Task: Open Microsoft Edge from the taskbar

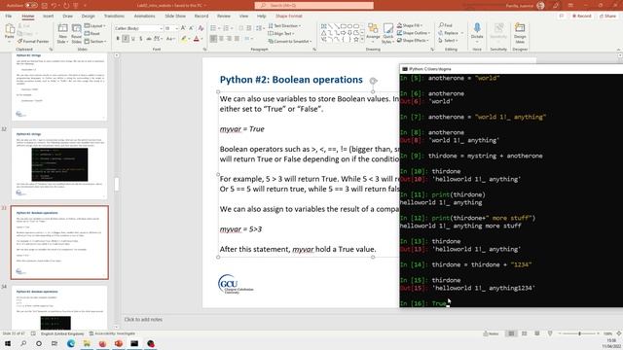Action: tap(71, 343)
